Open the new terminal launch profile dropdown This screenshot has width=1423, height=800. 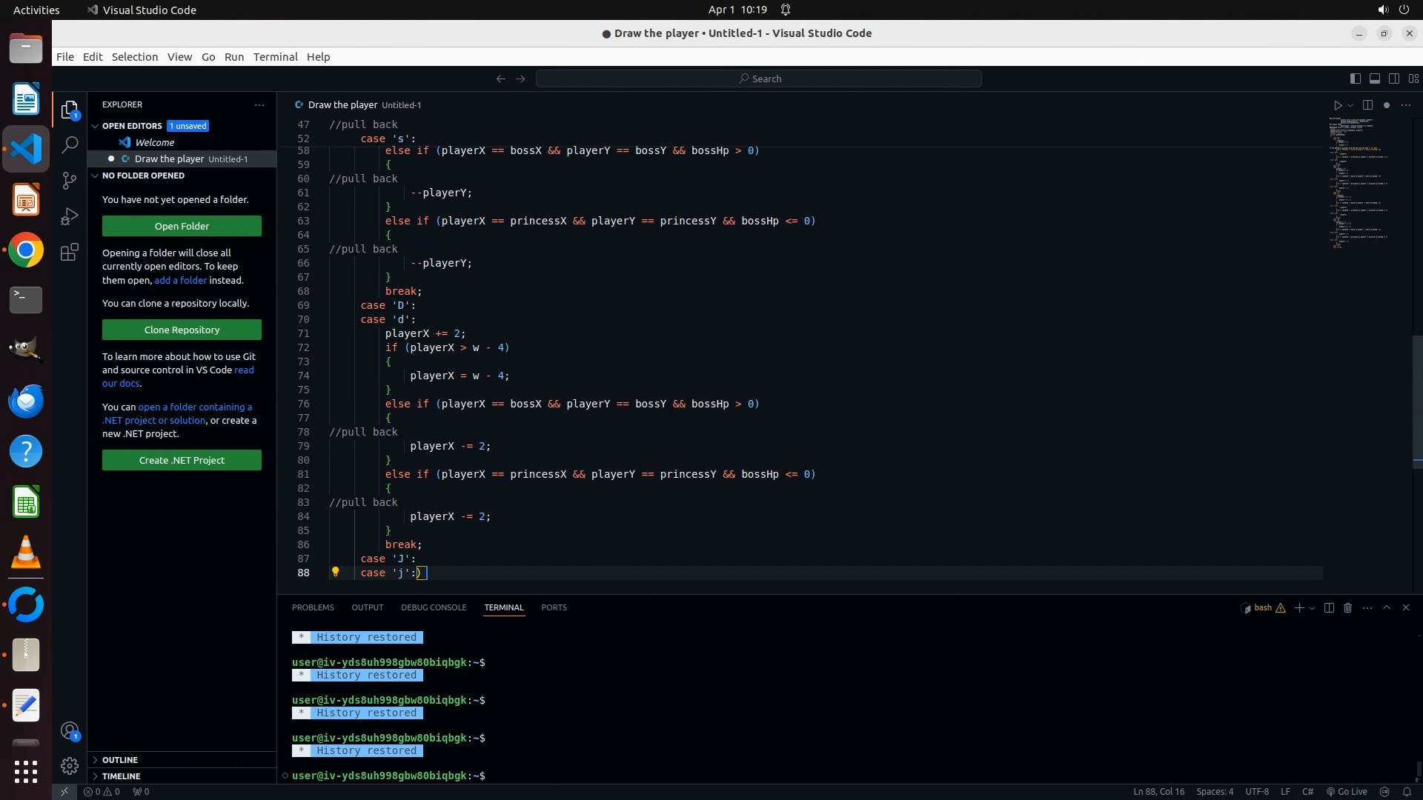click(x=1312, y=608)
